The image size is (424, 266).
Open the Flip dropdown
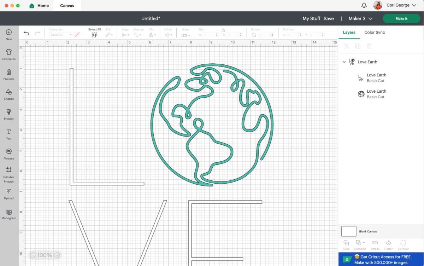click(x=152, y=35)
